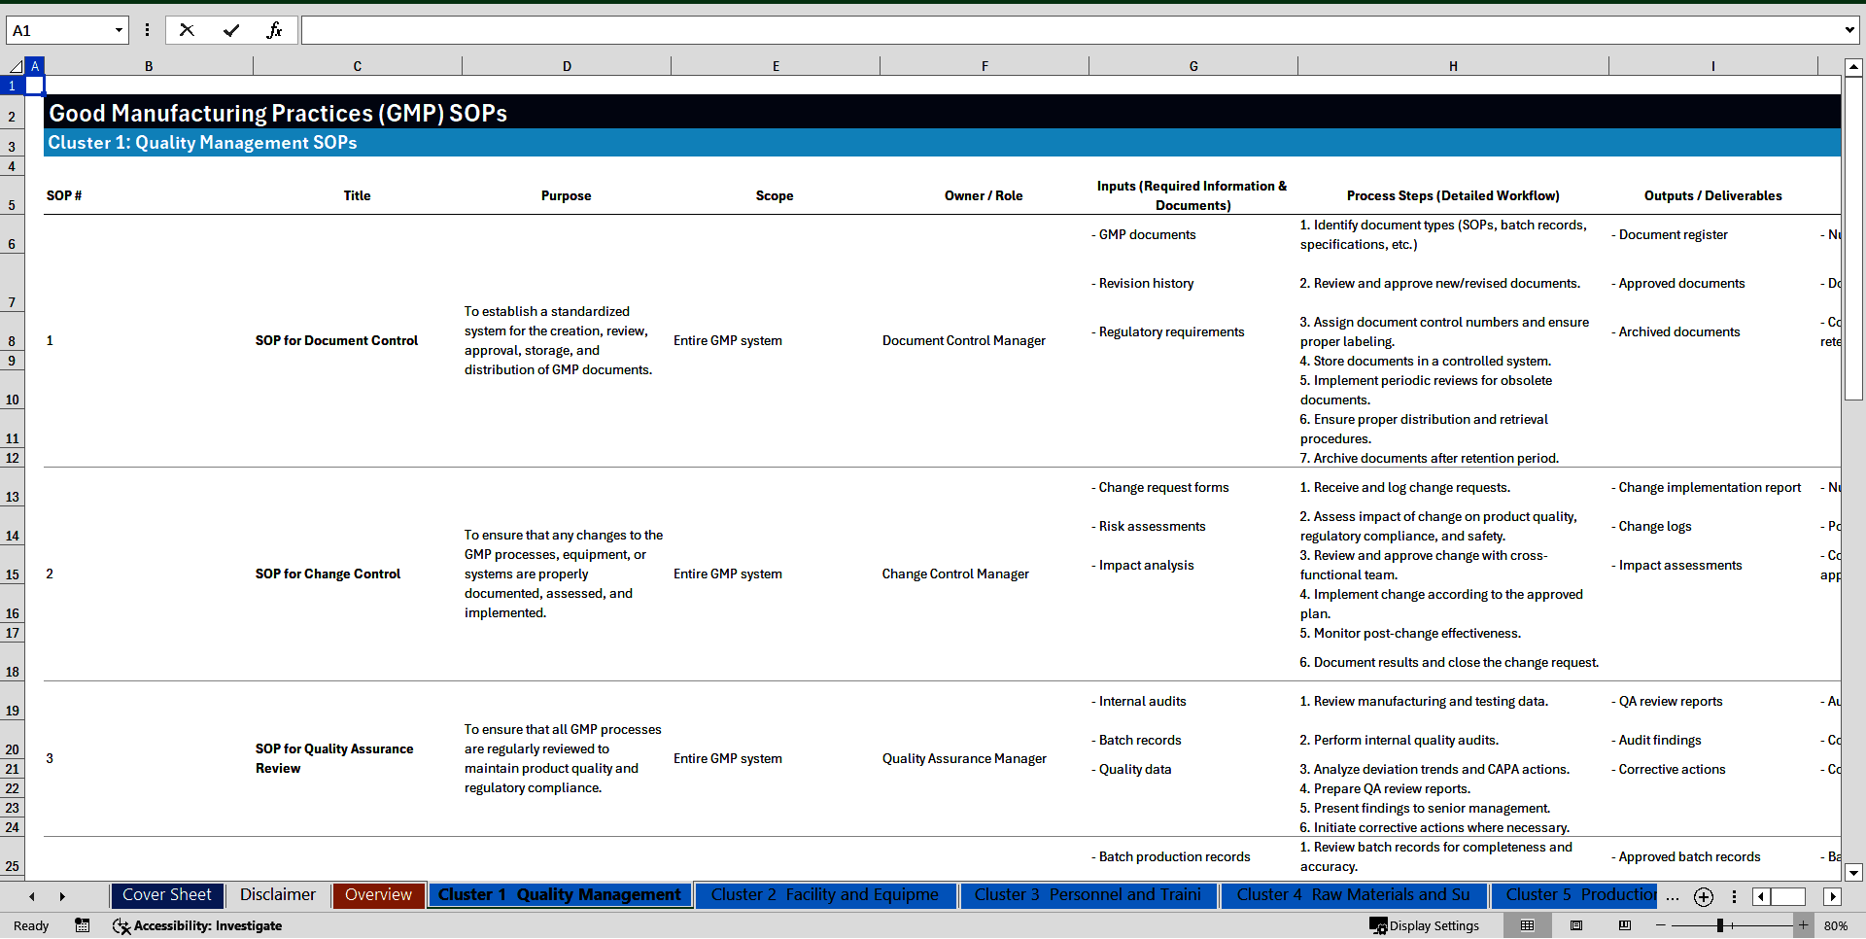Screen dimensions: 1866x939
Task: Click the Enter (checkmark) icon on formula bar
Action: [231, 30]
